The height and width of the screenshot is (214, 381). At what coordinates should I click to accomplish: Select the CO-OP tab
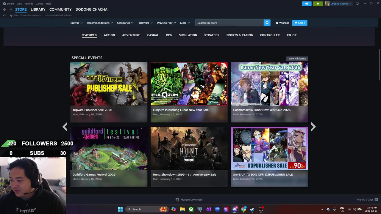click(292, 35)
